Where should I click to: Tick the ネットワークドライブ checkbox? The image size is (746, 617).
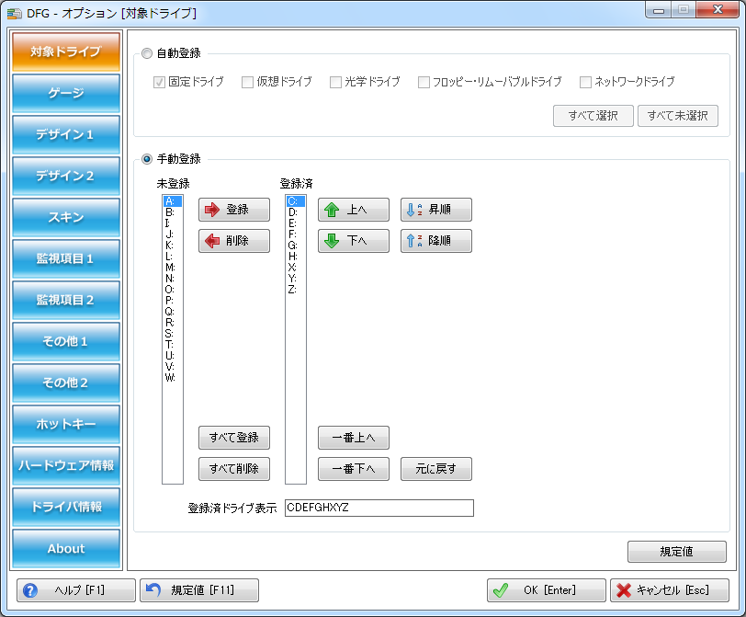click(585, 82)
